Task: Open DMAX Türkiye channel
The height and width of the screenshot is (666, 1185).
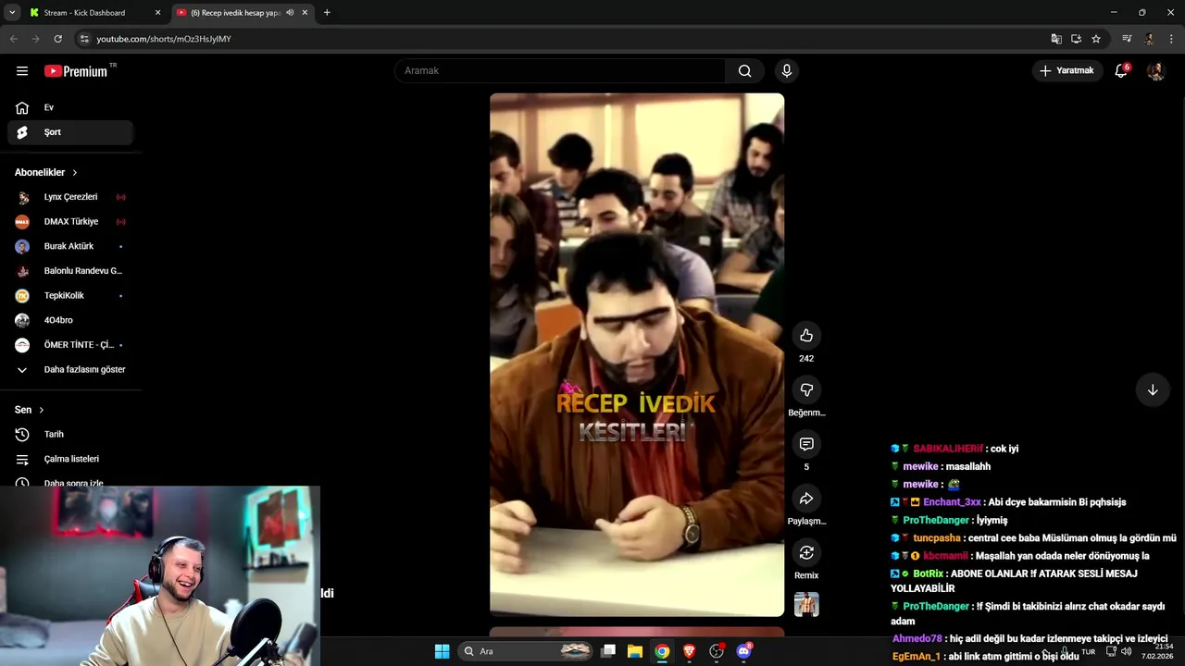Action: tap(70, 222)
